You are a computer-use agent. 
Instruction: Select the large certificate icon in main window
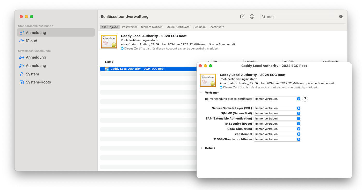pyautogui.click(x=109, y=41)
